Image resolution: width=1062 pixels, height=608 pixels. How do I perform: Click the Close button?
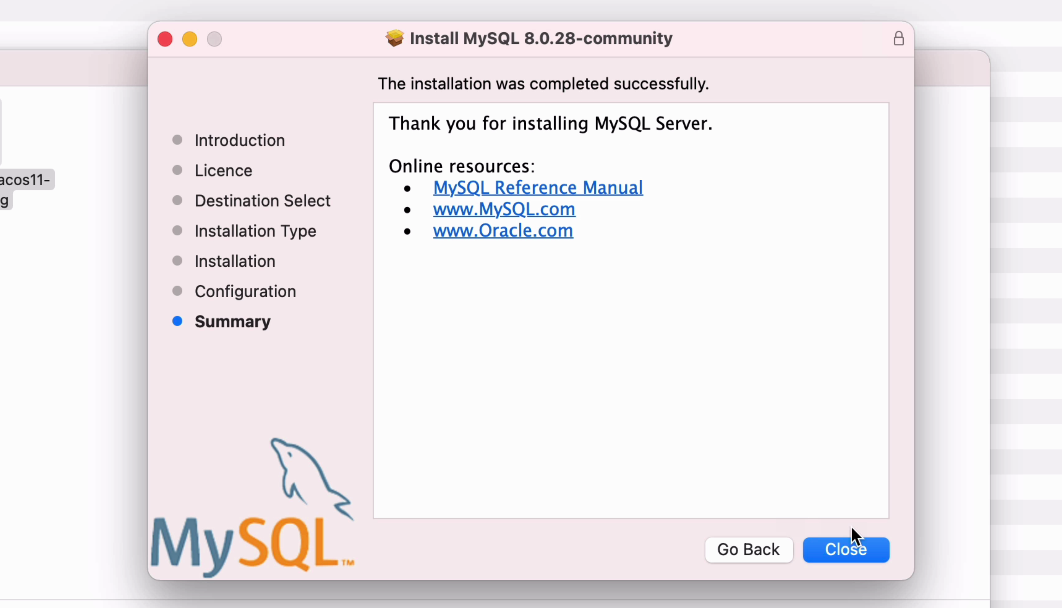[x=845, y=549]
